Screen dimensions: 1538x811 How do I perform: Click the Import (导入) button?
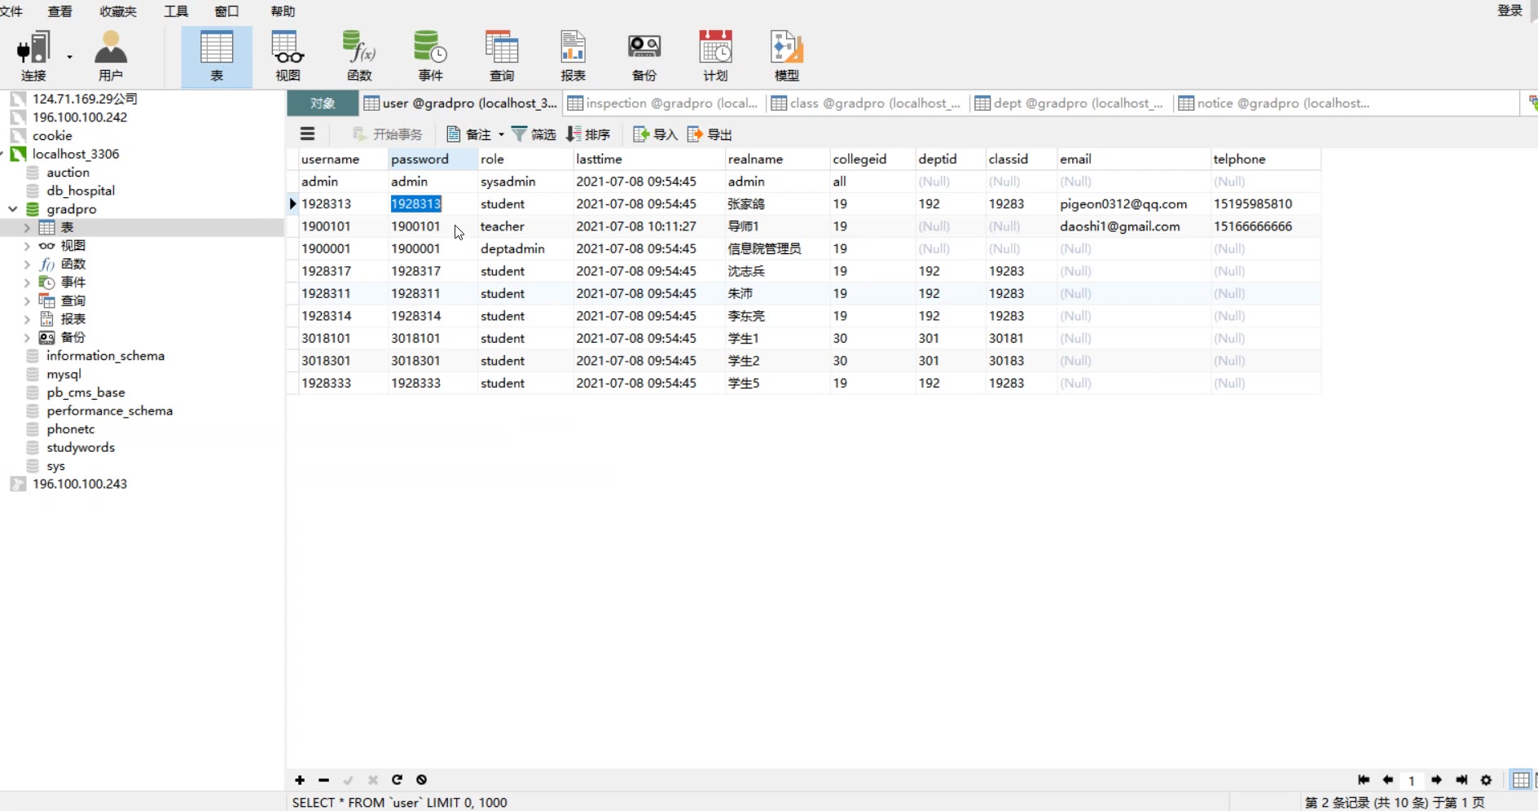pos(655,134)
